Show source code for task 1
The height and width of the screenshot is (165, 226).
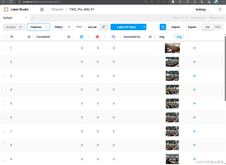(194, 48)
